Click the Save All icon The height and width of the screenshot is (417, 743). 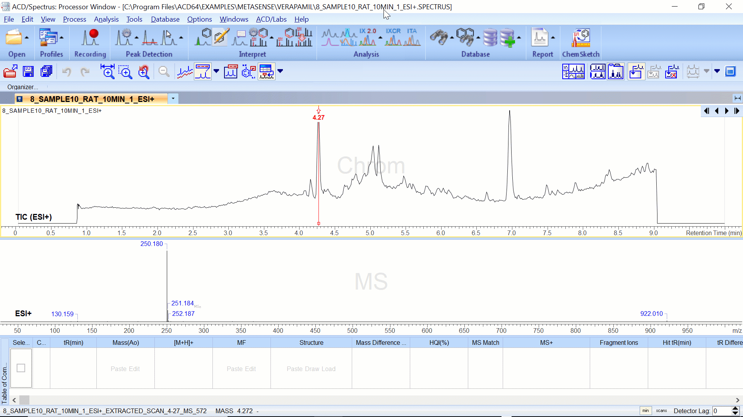click(46, 71)
